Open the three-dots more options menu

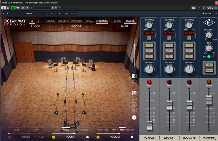[216, 14]
